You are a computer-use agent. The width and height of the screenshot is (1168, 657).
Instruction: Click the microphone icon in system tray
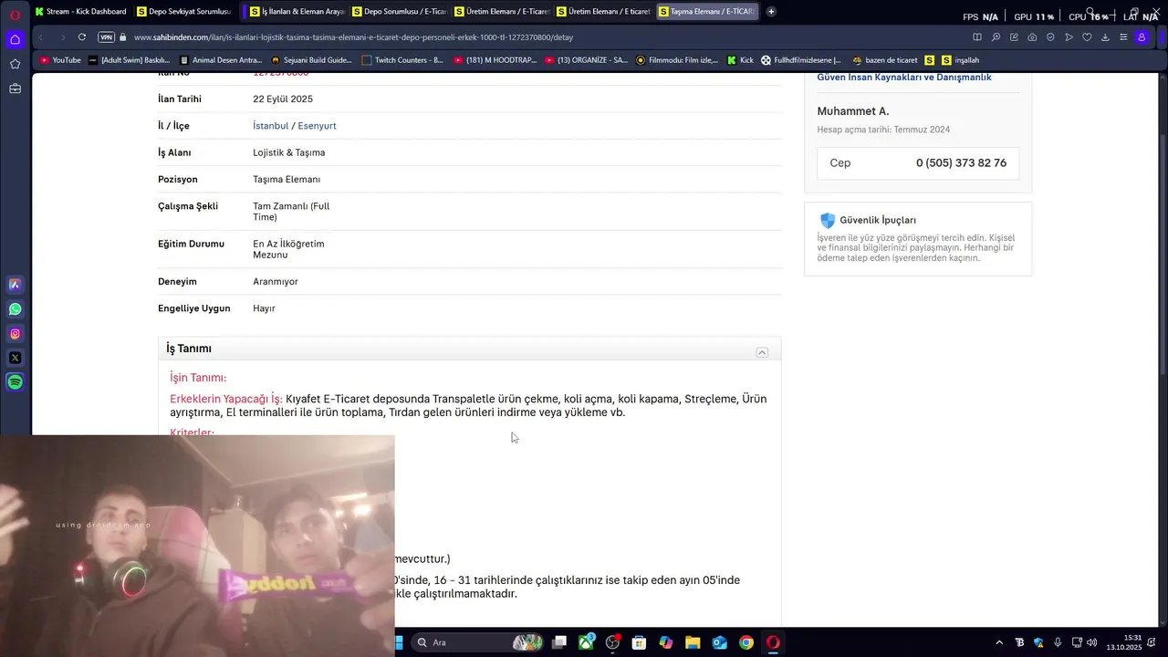click(1058, 642)
